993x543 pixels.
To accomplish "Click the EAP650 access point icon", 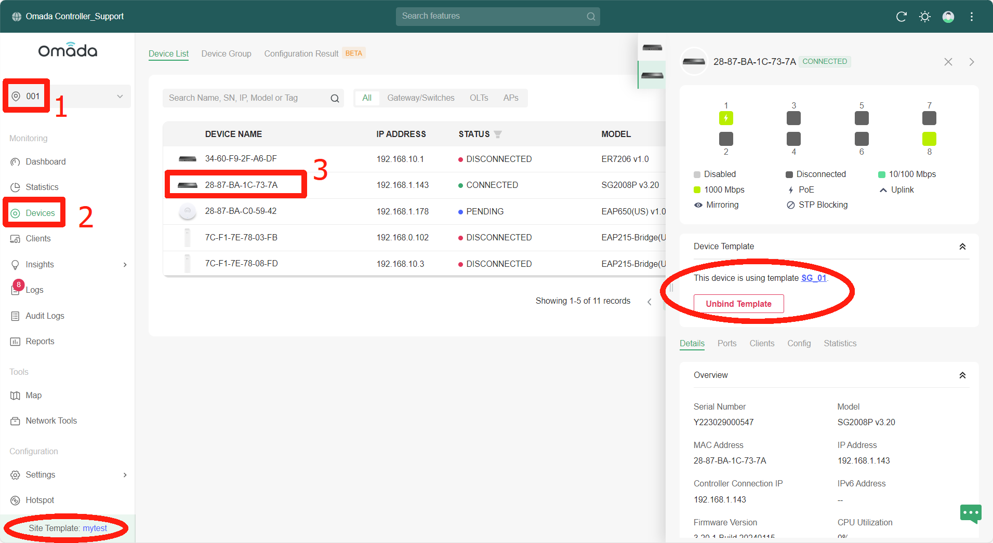I will click(x=188, y=211).
